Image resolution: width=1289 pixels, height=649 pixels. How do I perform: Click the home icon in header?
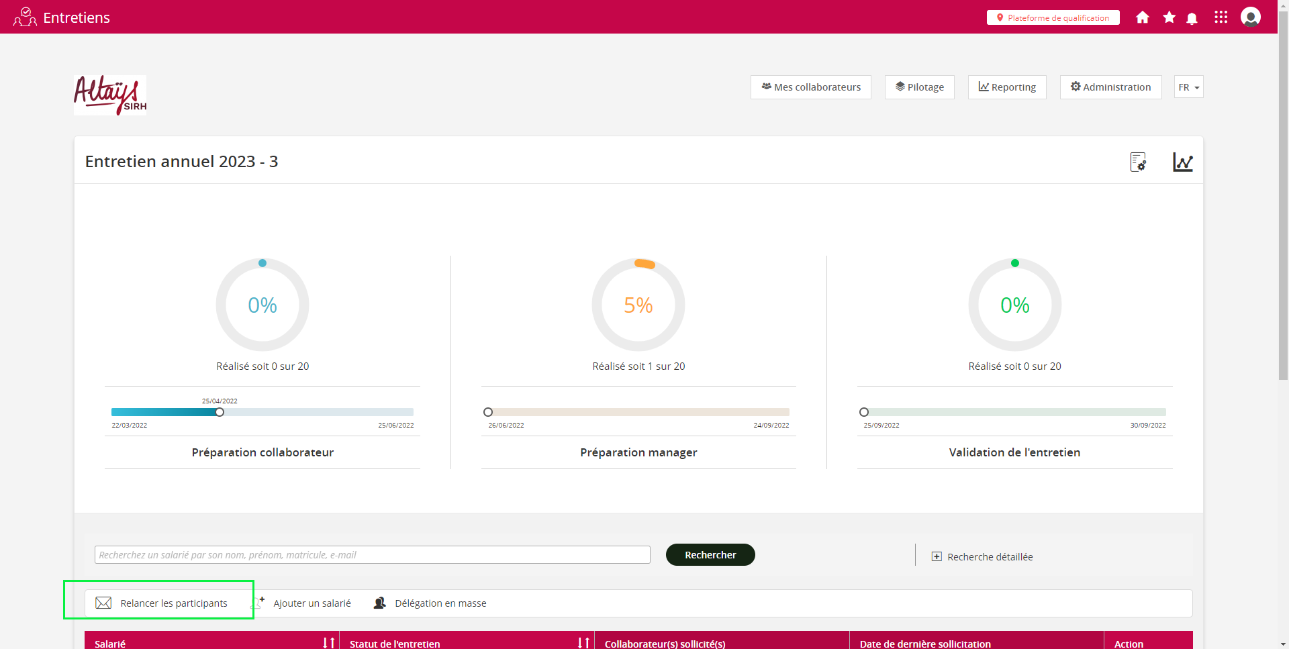coord(1142,17)
